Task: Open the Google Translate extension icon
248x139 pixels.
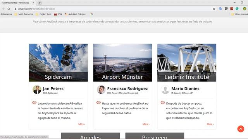Action: [220, 9]
